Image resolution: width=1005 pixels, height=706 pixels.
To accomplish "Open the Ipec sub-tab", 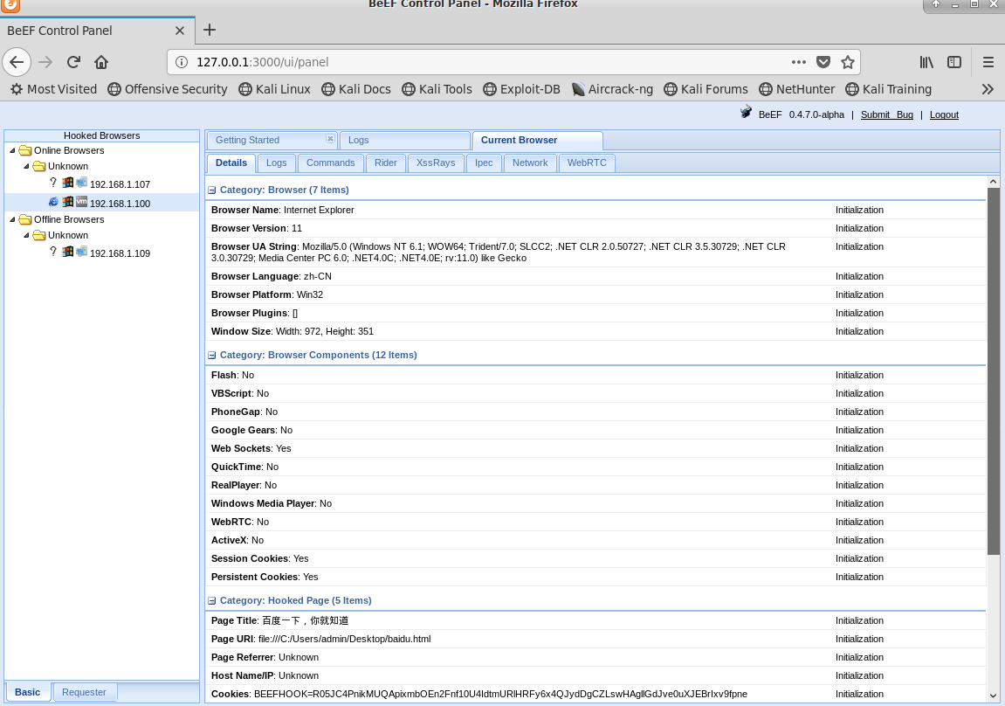I will [484, 163].
